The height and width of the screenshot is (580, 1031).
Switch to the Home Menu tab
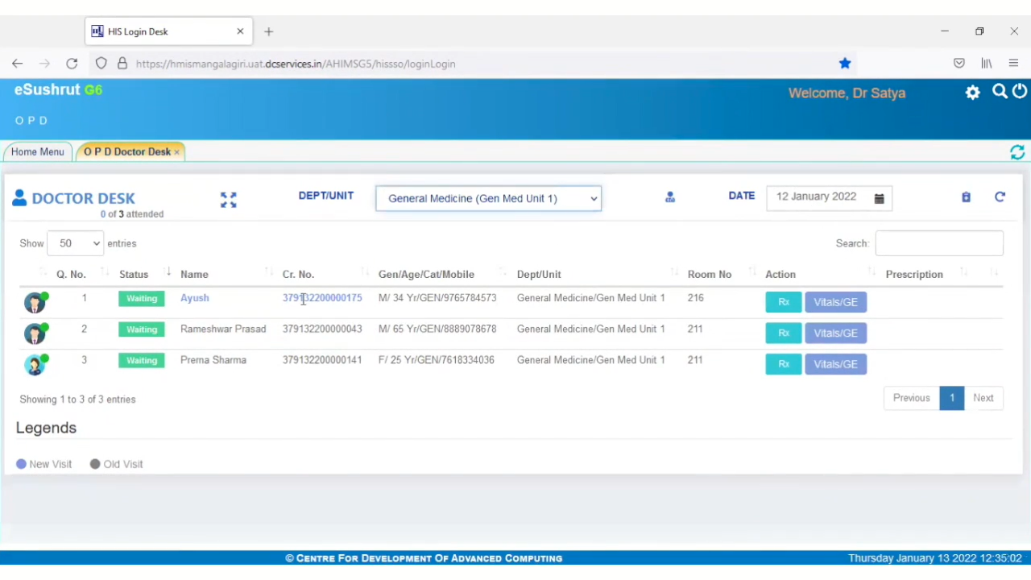(37, 151)
